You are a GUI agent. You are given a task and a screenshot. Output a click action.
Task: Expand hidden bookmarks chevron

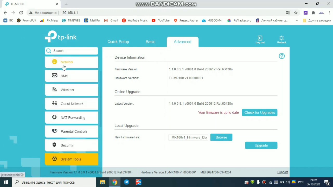click(x=296, y=21)
